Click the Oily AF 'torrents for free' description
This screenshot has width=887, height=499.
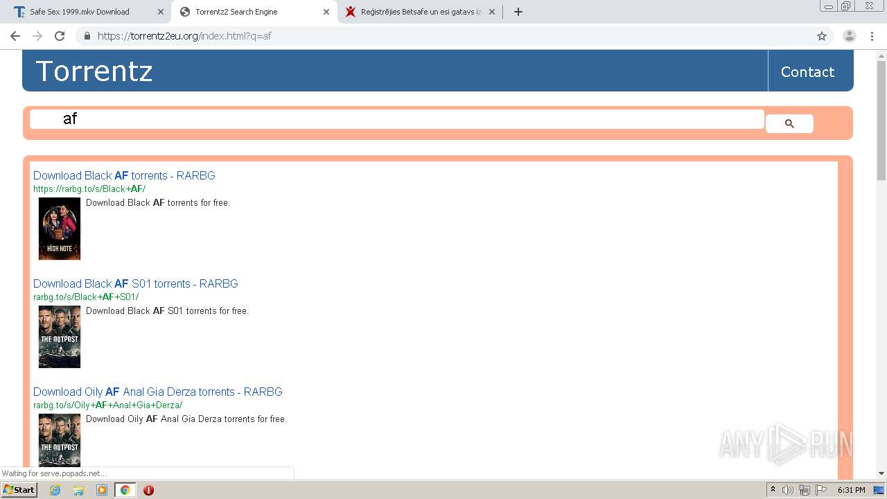tap(186, 419)
